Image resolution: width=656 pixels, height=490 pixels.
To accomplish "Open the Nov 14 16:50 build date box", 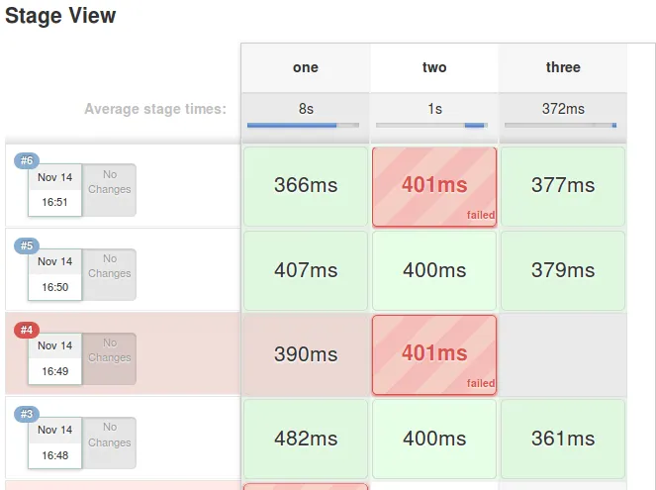I will [x=54, y=274].
